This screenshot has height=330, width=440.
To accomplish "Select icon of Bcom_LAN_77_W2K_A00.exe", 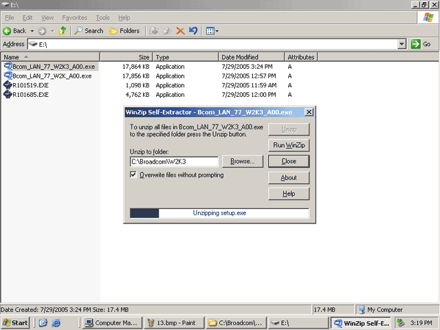I will 8,76.
